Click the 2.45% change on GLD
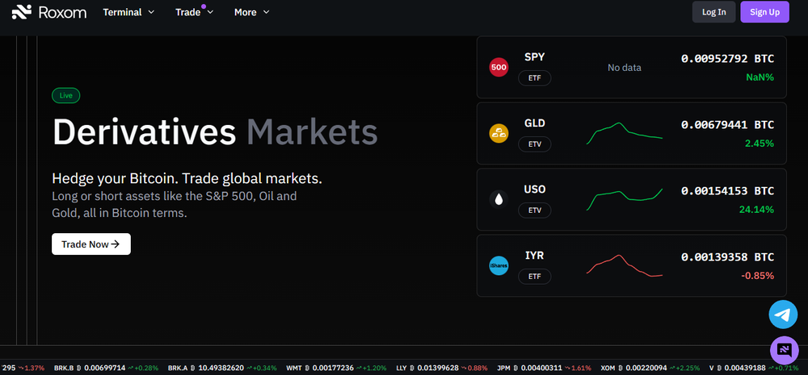808x375 pixels. click(x=759, y=144)
